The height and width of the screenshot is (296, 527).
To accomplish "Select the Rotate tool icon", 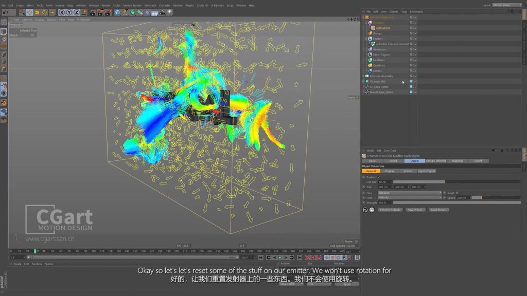I will point(44,12).
